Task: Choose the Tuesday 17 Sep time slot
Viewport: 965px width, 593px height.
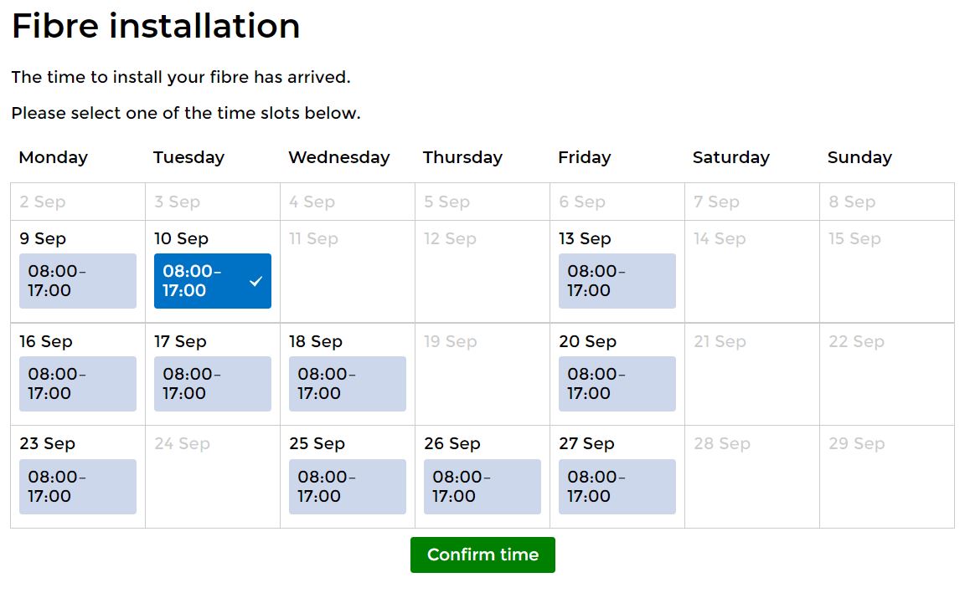Action: coord(212,383)
